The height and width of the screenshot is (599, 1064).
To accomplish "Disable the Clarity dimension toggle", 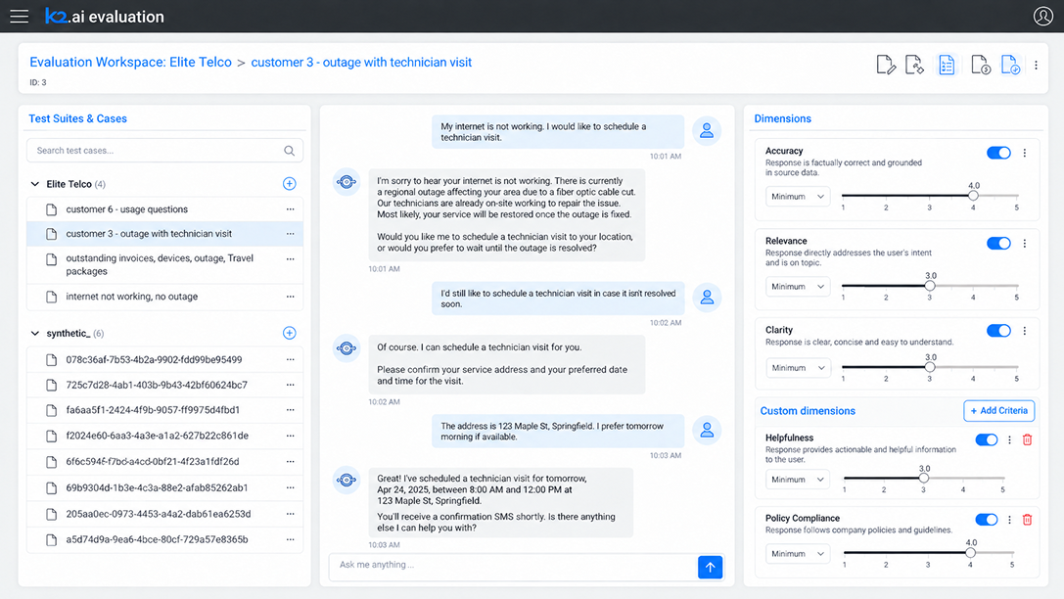I will (x=998, y=331).
